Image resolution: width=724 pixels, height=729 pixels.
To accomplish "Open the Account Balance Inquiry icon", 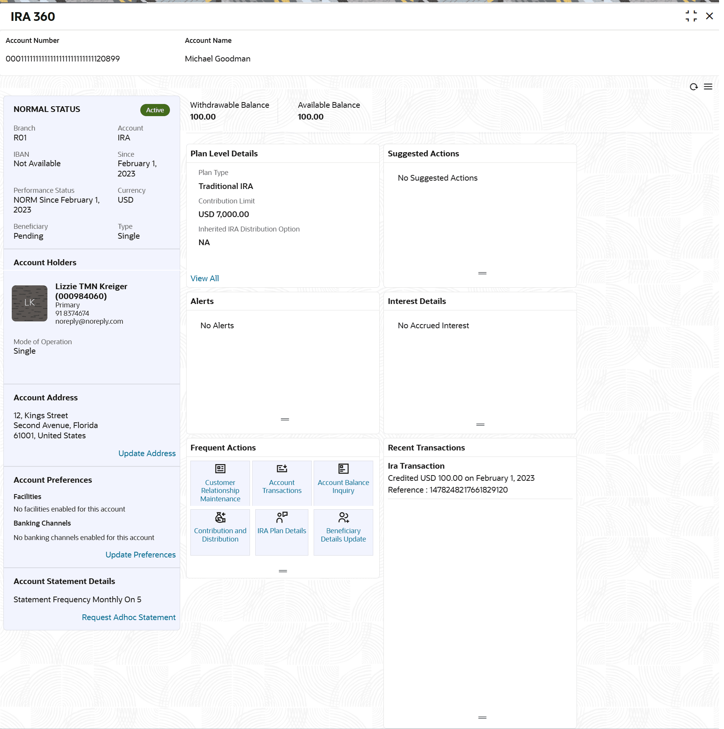I will pyautogui.click(x=343, y=469).
